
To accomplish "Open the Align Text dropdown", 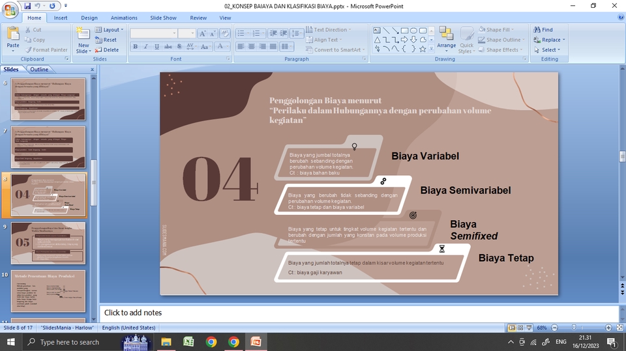I will (x=324, y=40).
